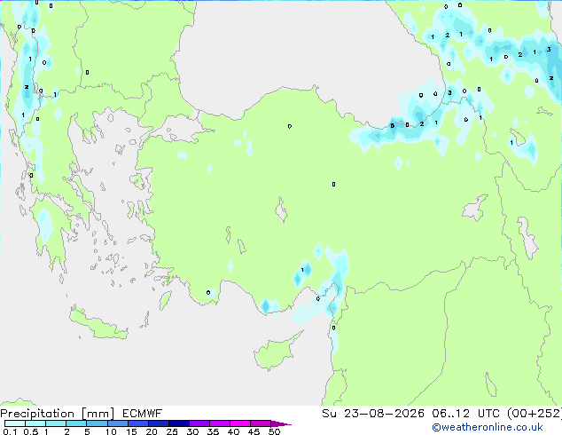Click the above-50 mm arrow tip of legend
Screen dimensions: 562x435
pyautogui.click(x=281, y=423)
